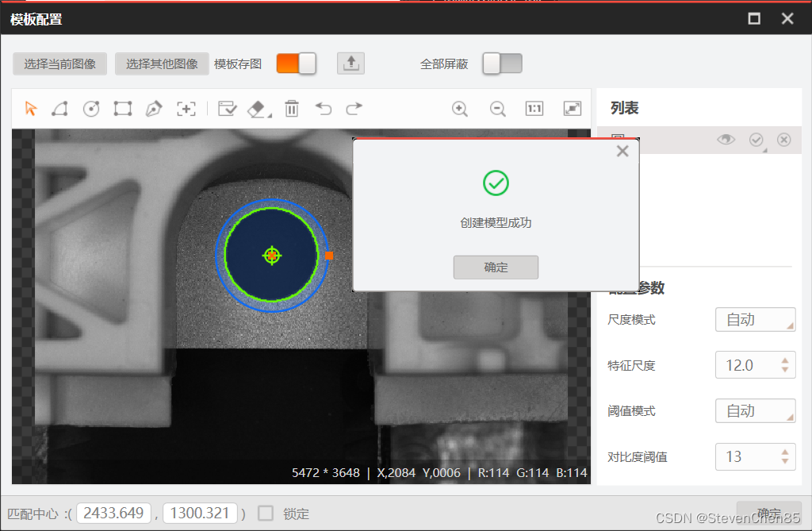
Task: Check the 锁定 checkbox
Action: click(266, 514)
